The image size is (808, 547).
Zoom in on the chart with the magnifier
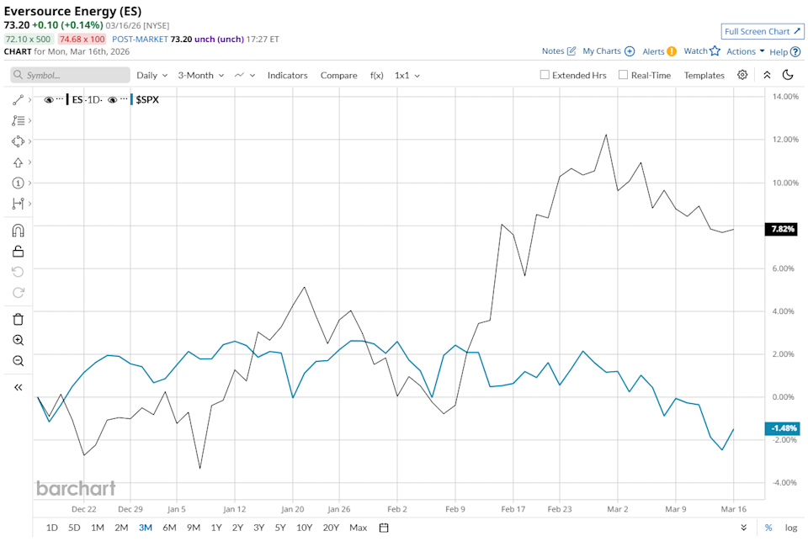[x=18, y=340]
